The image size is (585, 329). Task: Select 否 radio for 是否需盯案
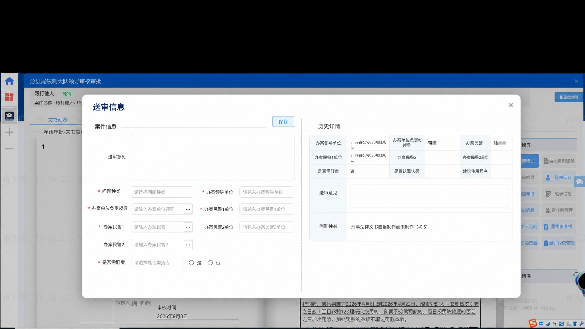click(210, 263)
